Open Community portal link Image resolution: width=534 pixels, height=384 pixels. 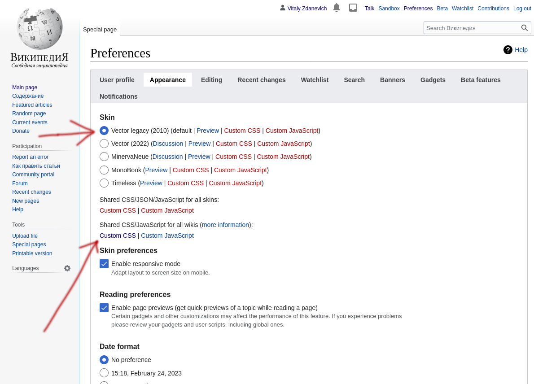[33, 175]
